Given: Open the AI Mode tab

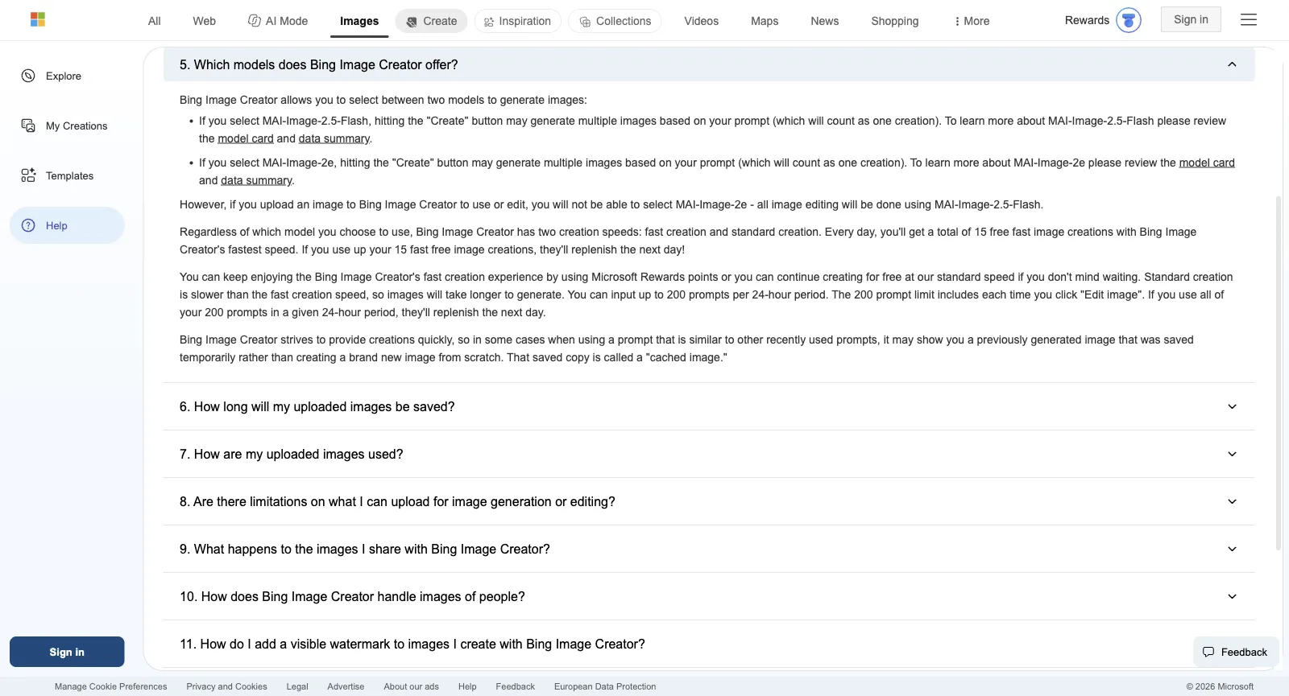Looking at the screenshot, I should pos(278,21).
